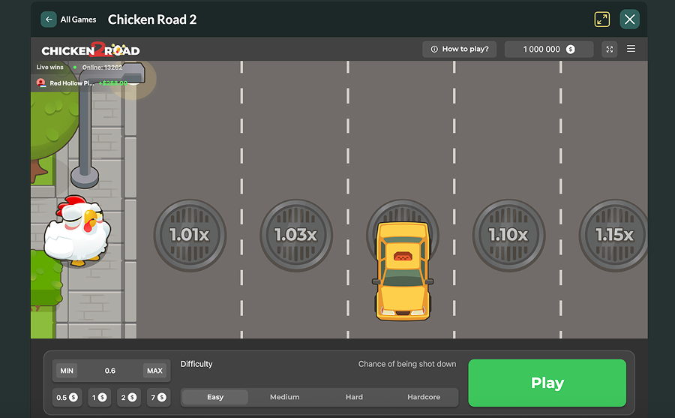Click the Red Hollow Pi... live win entry
This screenshot has height=418, width=675.
[x=82, y=83]
